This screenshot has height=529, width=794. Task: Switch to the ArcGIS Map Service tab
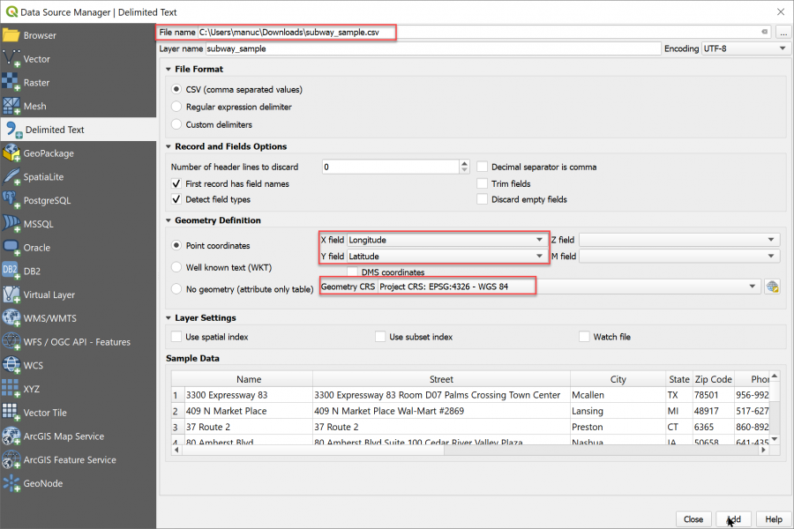pyautogui.click(x=53, y=436)
